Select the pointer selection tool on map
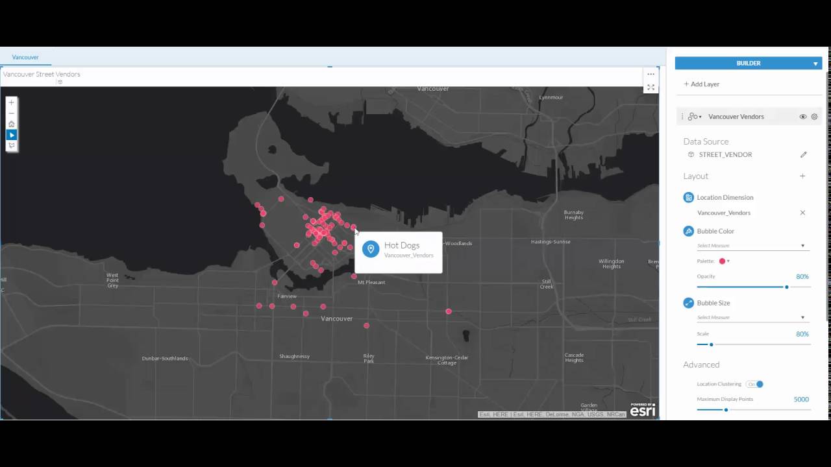The width and height of the screenshot is (831, 467). click(11, 135)
